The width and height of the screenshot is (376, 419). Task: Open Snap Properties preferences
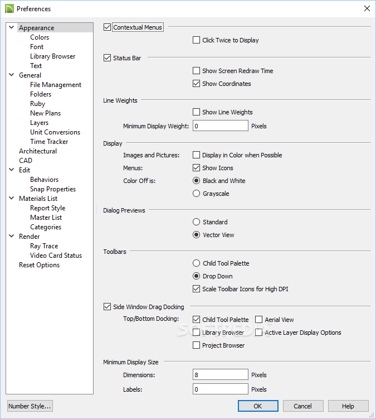pos(53,189)
